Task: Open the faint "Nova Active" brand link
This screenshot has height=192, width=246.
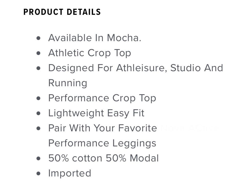Action: point(190,128)
